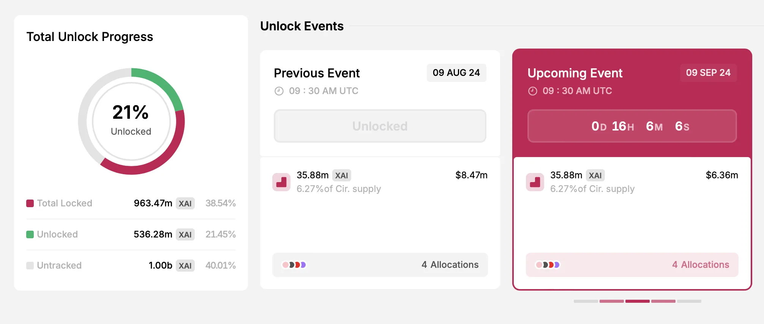The height and width of the screenshot is (324, 764).
Task: Select the 09 AUG 24 date badge
Action: point(456,73)
